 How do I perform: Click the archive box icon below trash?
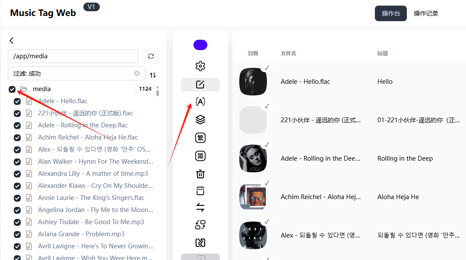[x=200, y=191]
